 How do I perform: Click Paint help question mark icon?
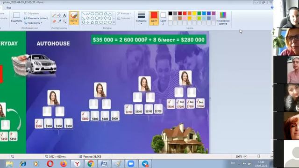272,7
